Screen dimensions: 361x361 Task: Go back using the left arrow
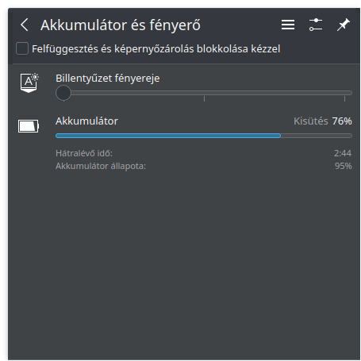point(25,25)
